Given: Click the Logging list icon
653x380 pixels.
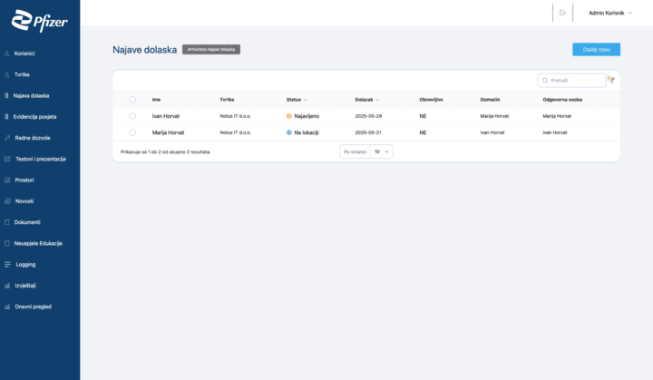Looking at the screenshot, I should [7, 264].
